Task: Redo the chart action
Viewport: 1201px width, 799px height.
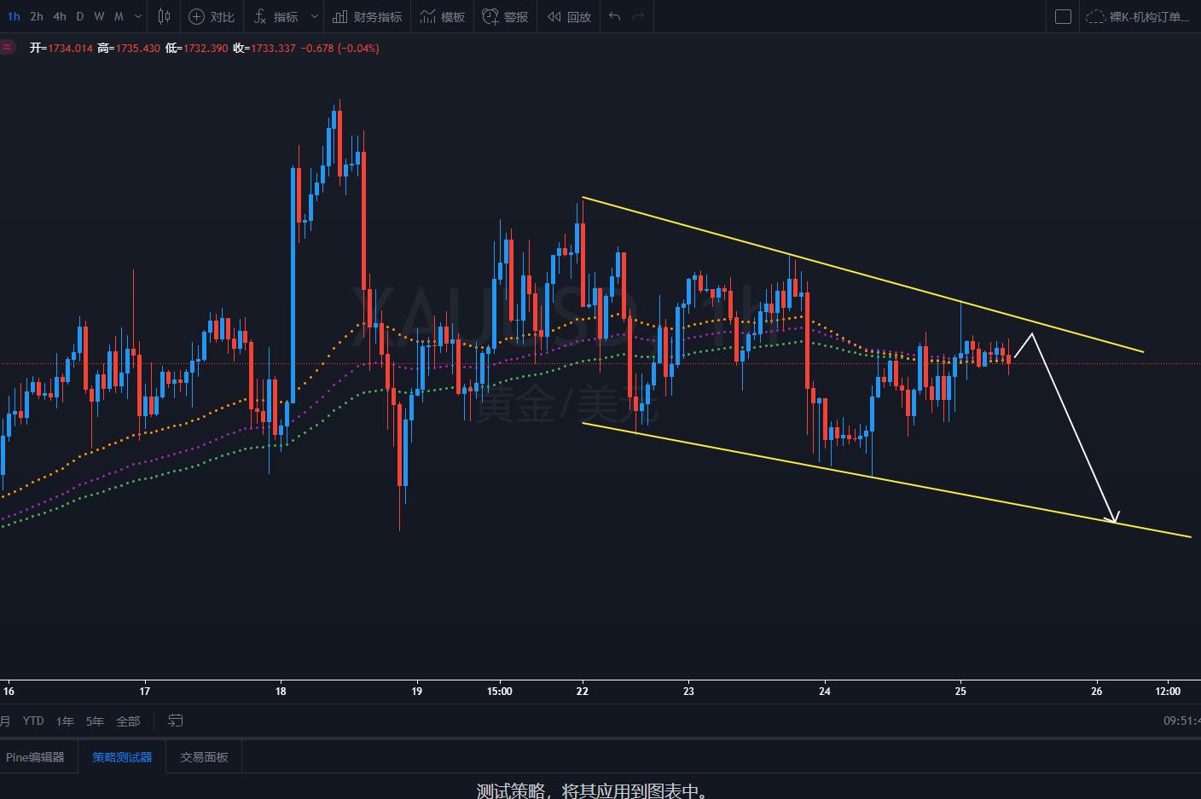Action: click(x=638, y=16)
